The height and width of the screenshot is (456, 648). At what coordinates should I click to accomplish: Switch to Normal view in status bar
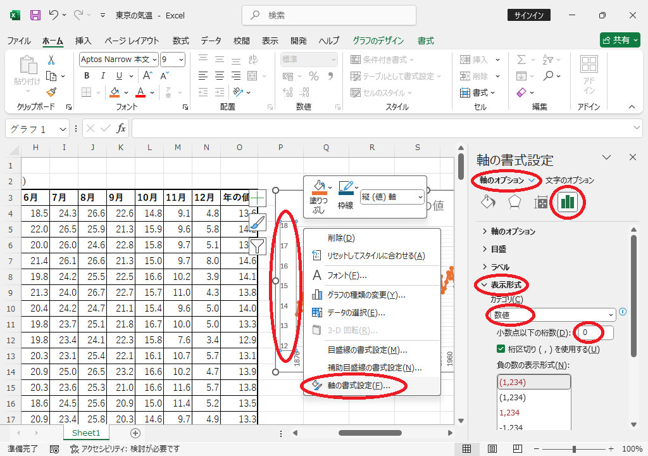point(466,448)
